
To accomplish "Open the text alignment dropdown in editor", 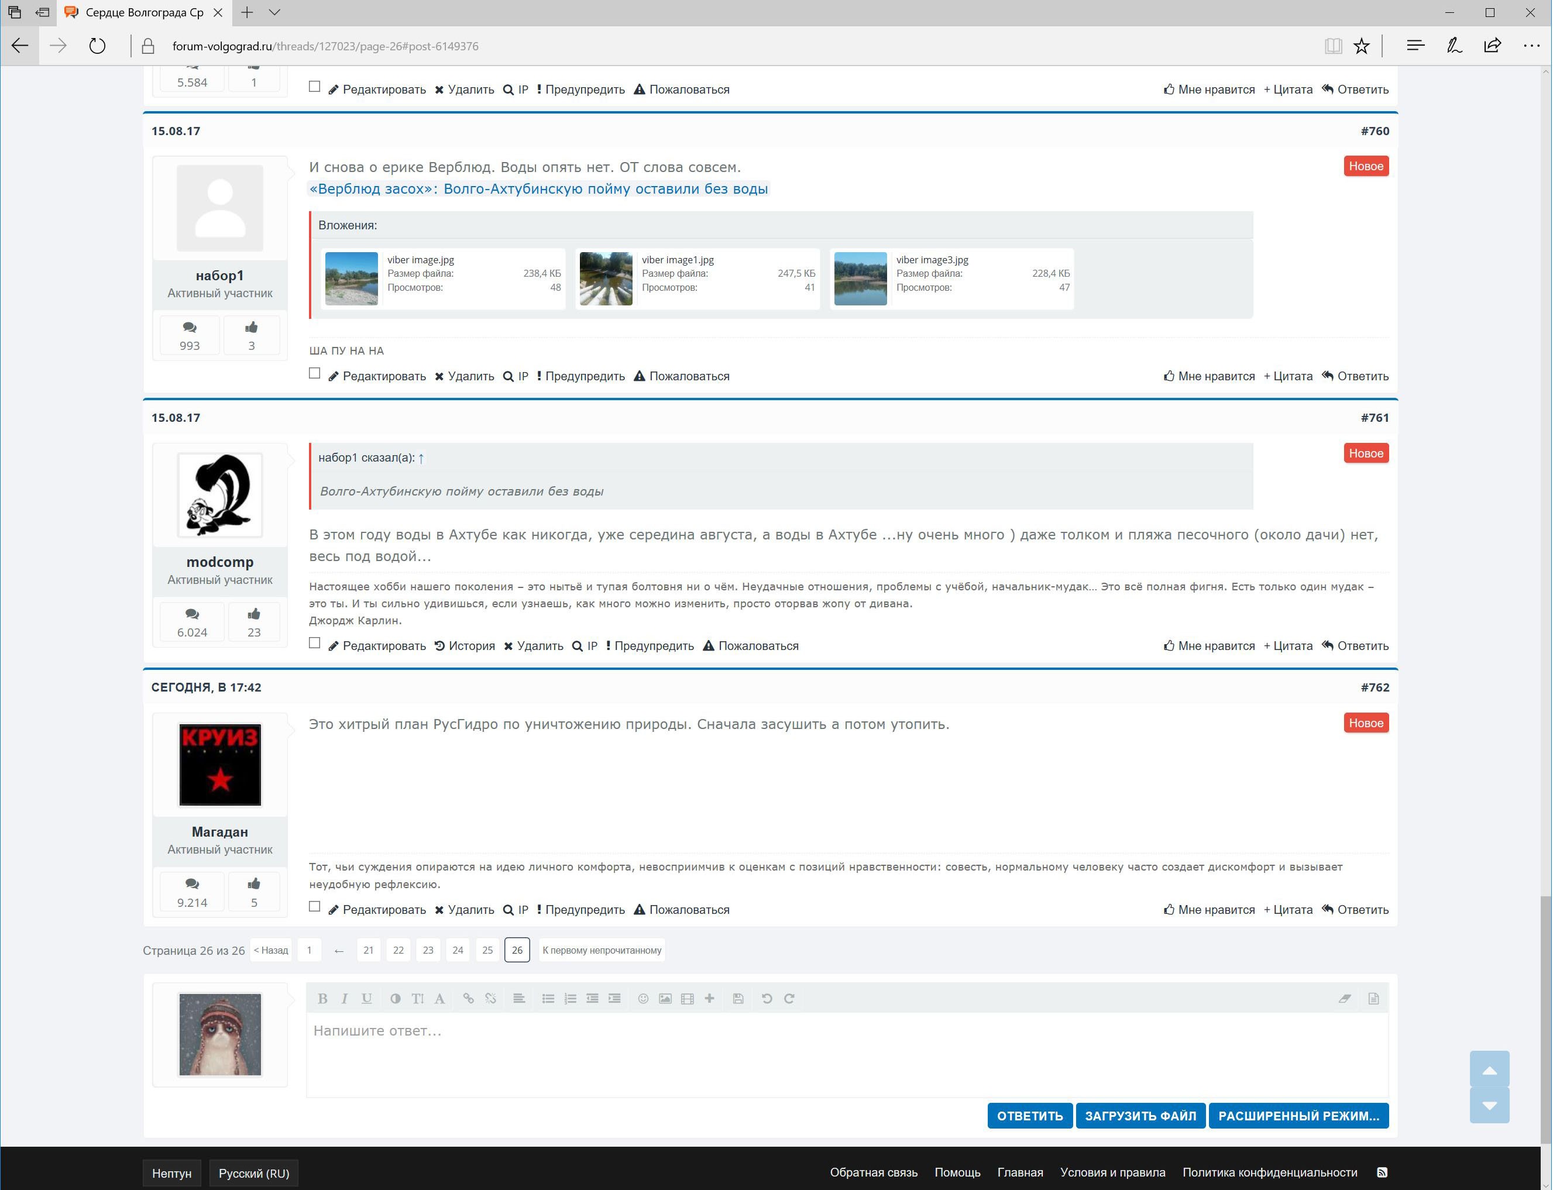I will (x=518, y=999).
